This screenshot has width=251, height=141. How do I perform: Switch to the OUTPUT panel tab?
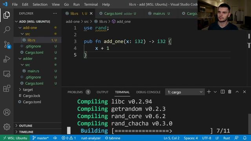[x=102, y=92]
